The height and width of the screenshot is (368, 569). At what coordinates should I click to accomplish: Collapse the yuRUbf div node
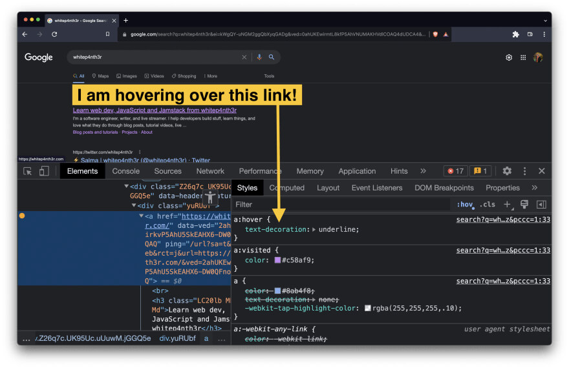pyautogui.click(x=134, y=205)
